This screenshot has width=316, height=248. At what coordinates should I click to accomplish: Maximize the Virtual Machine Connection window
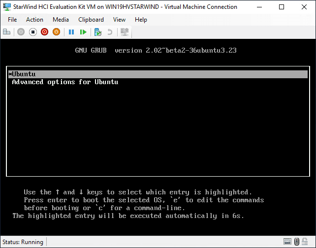(x=282, y=7)
